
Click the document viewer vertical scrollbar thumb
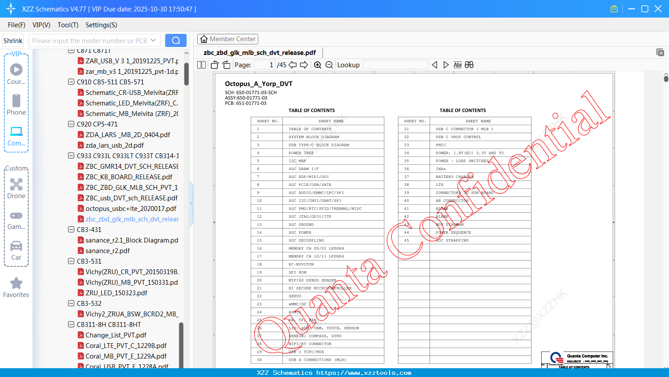666,79
